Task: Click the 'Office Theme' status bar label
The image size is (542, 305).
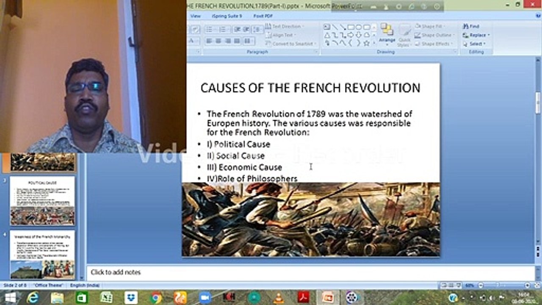Action: 49,286
